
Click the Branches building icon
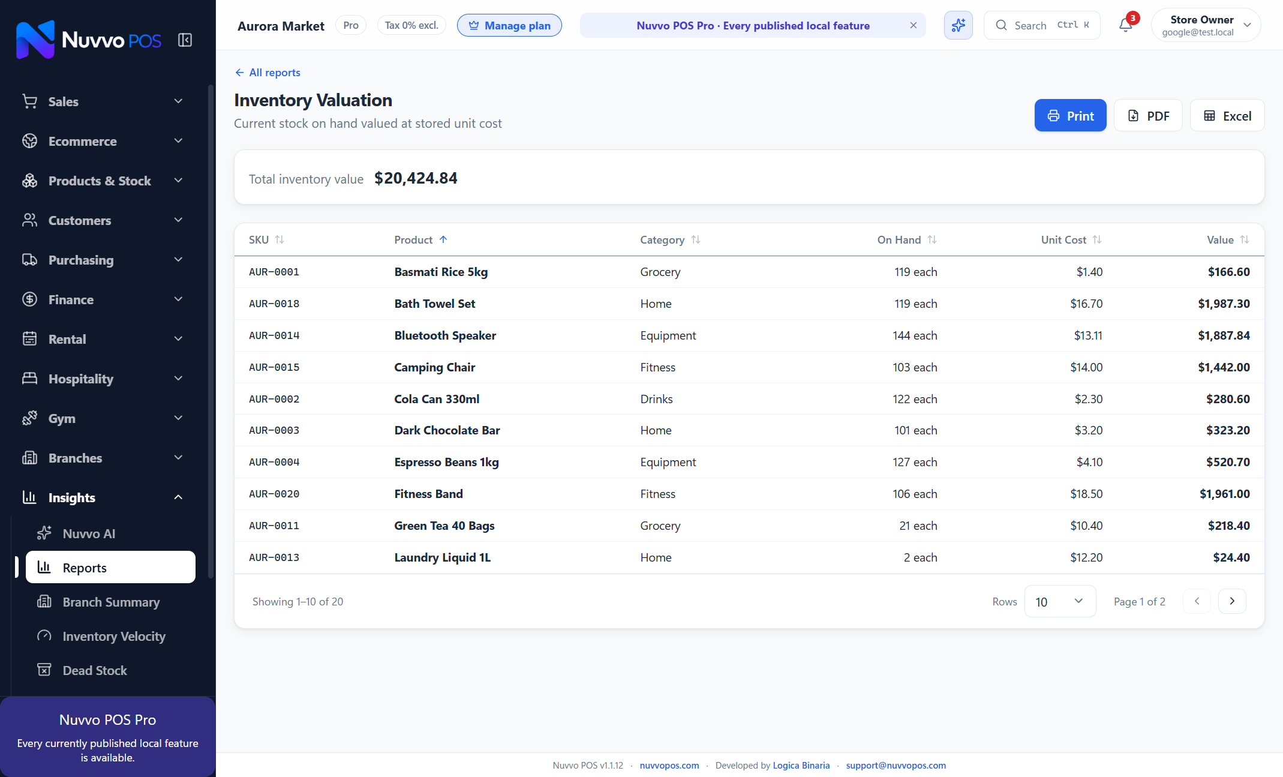pos(29,458)
